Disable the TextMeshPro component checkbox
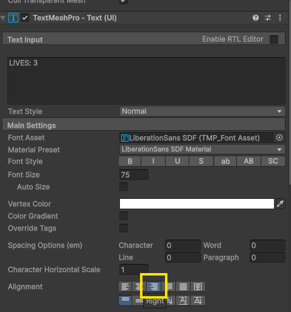The image size is (291, 312). click(25, 18)
